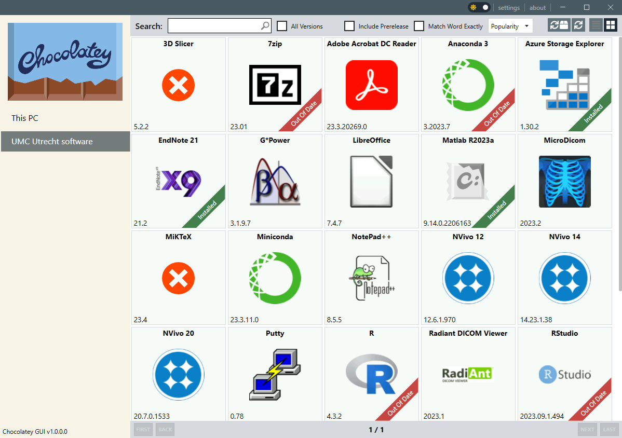Open the NVivo 20 package icon
The height and width of the screenshot is (438, 622).
[179, 375]
